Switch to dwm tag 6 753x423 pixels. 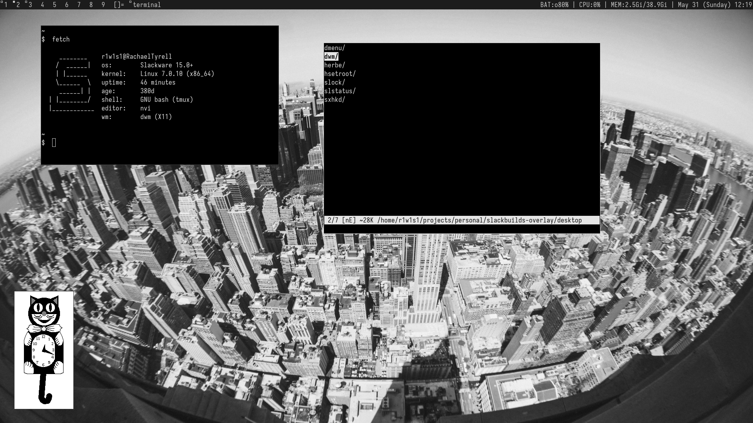67,5
